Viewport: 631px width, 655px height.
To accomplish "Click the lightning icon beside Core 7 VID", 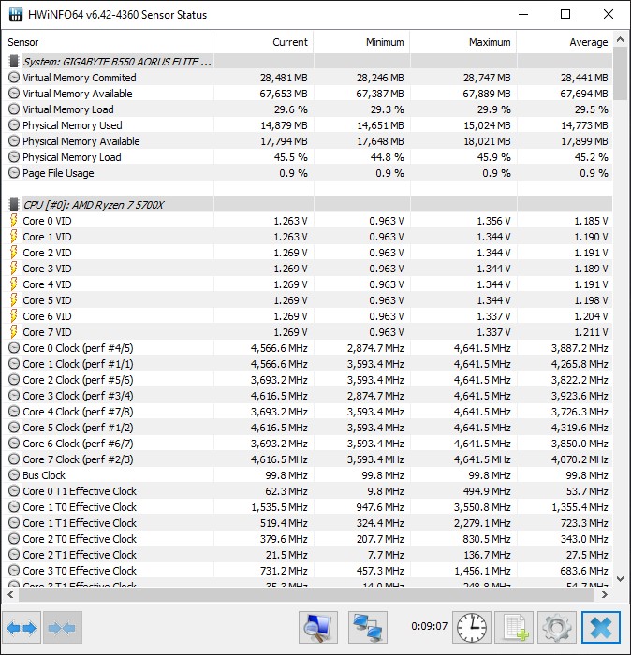I will 14,332.
